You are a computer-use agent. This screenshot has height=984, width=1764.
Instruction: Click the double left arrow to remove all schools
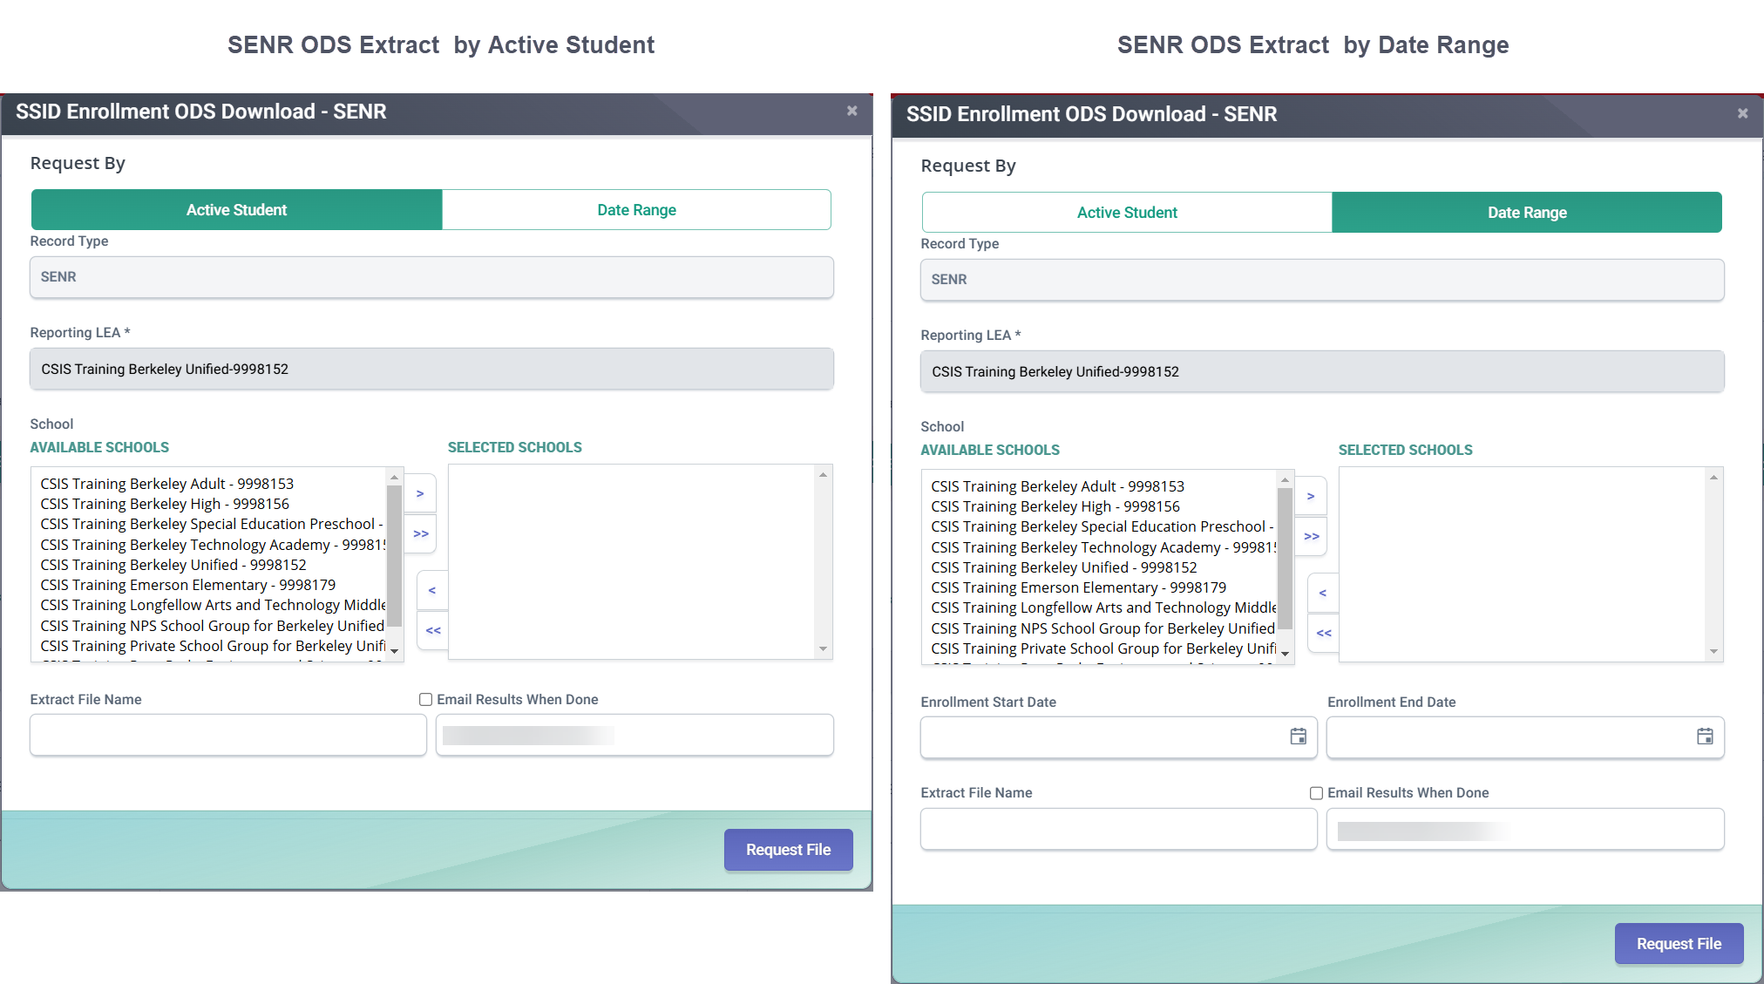point(432,630)
